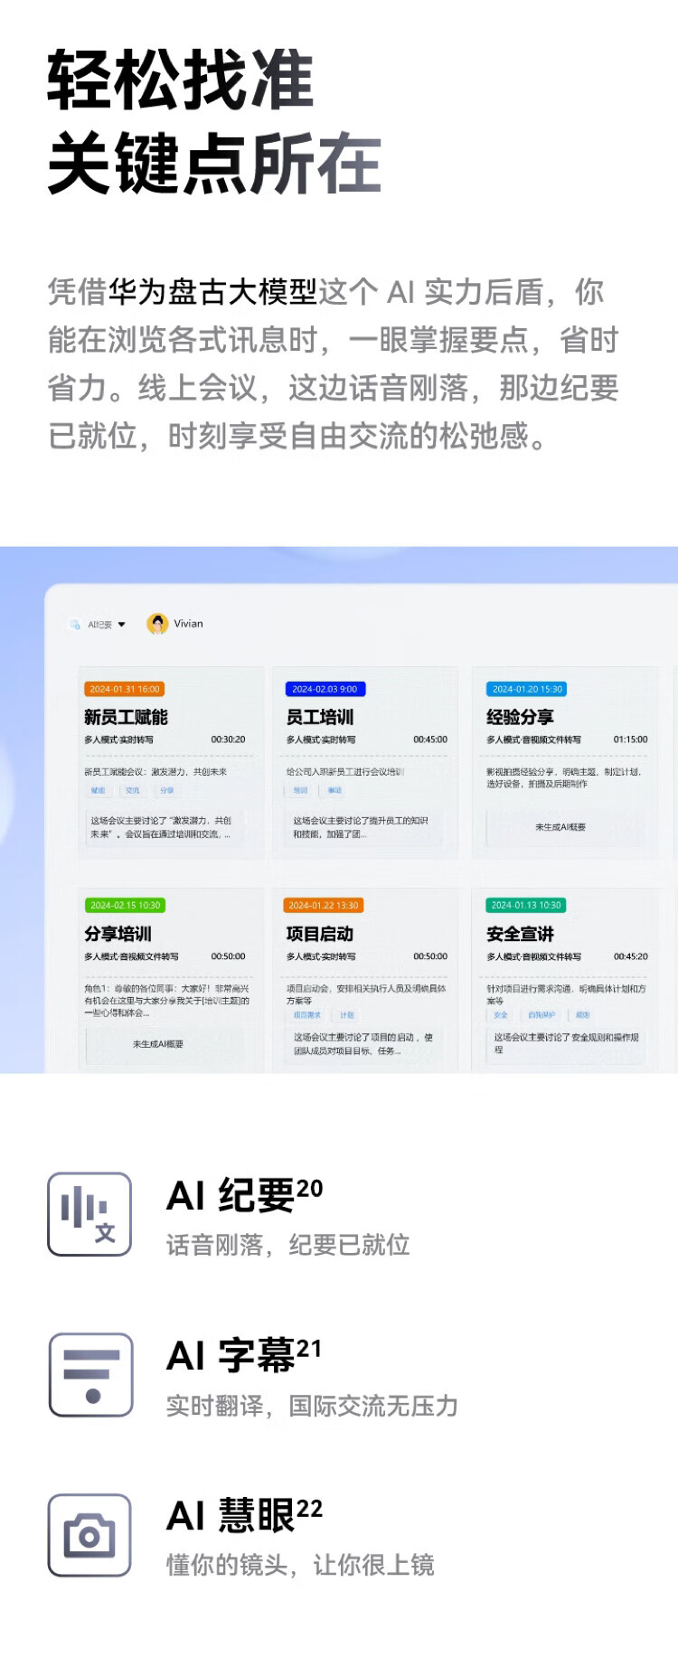Click the AI纪要 transcript waveform icon
This screenshot has width=678, height=1676.
tap(89, 1214)
